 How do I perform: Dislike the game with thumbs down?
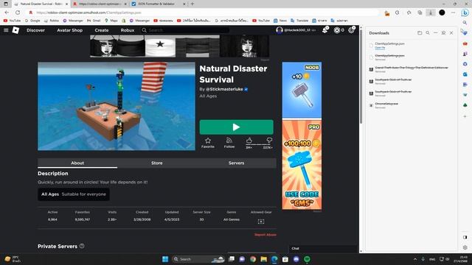point(269,141)
